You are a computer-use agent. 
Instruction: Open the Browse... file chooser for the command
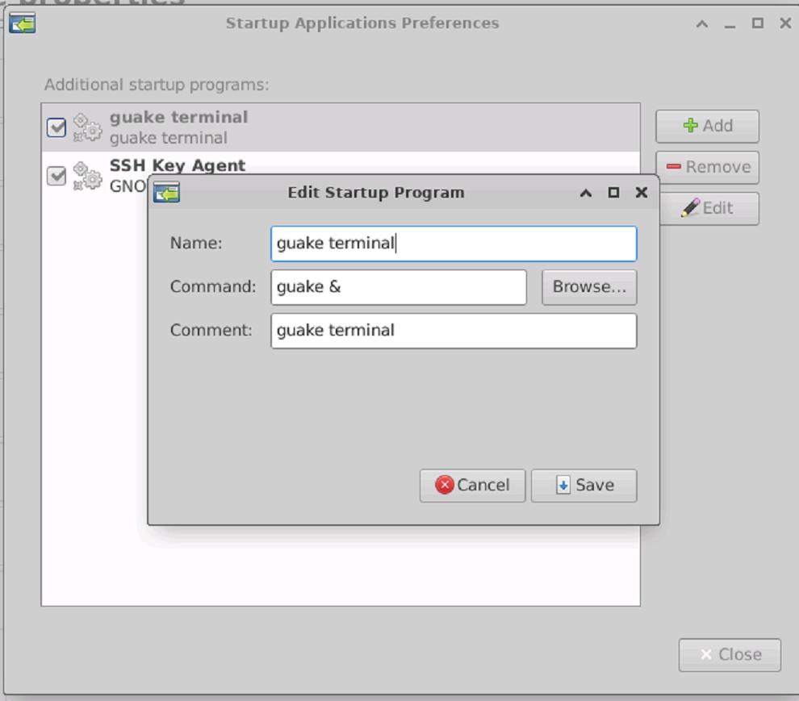point(589,287)
